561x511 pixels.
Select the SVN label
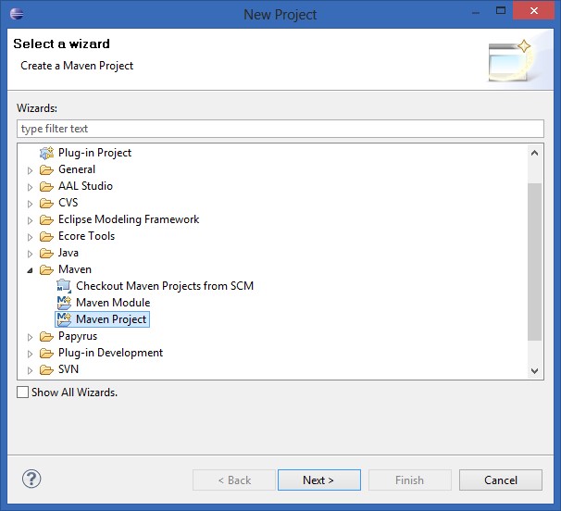pyautogui.click(x=69, y=369)
